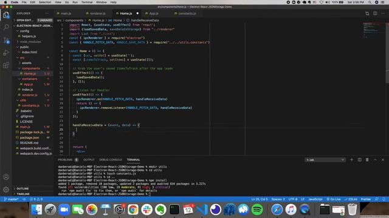
Task: Open Slack from the Dock
Action: coord(146,210)
